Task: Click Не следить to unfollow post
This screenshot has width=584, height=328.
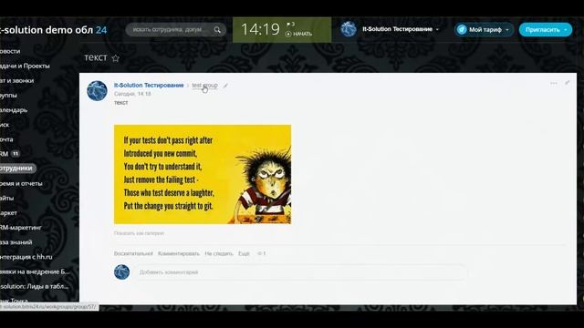Action: click(x=219, y=253)
